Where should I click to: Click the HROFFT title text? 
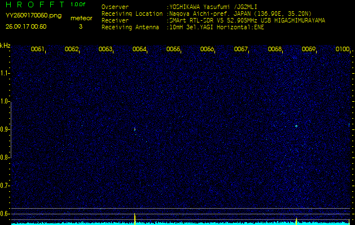click(x=35, y=4)
